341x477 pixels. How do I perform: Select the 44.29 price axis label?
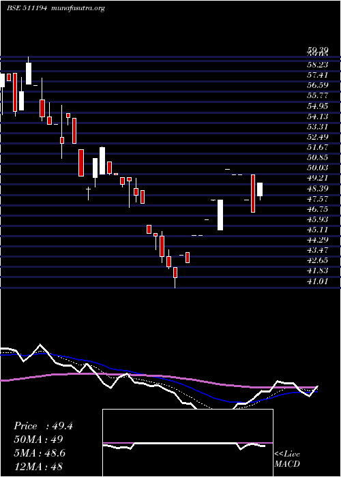click(x=317, y=241)
